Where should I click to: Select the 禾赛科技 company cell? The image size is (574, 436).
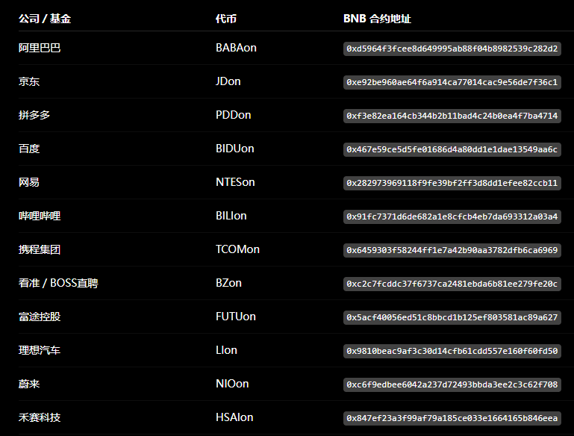(40, 417)
